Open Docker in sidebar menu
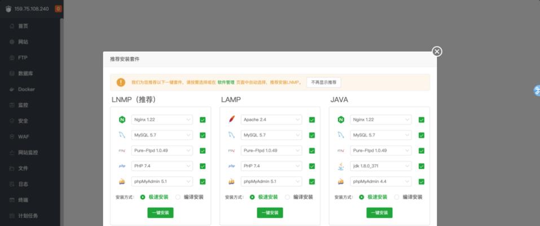The image size is (540, 226). pyautogui.click(x=27, y=89)
